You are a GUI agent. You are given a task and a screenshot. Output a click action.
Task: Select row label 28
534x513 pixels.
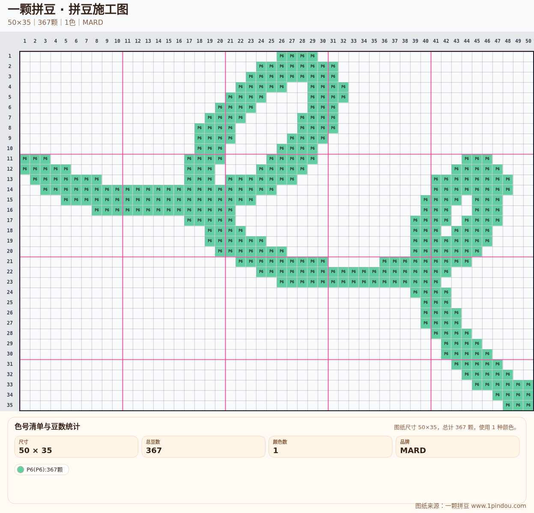[10, 333]
